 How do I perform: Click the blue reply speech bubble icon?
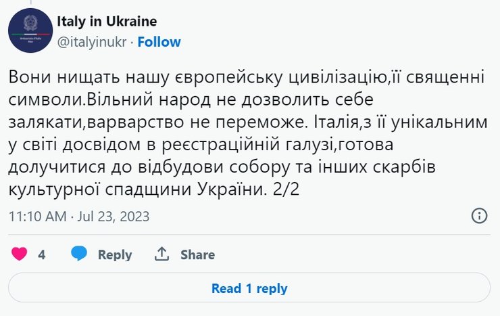pos(80,254)
